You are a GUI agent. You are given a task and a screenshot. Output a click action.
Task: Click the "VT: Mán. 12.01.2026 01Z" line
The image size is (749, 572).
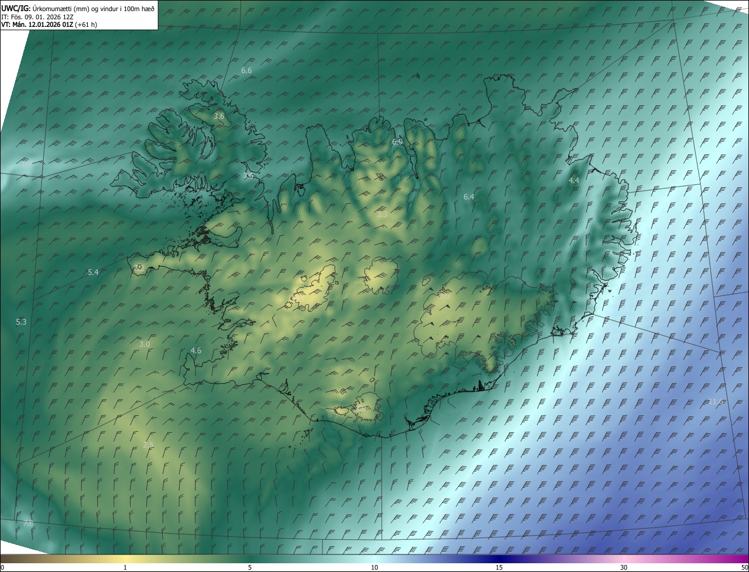[x=37, y=25]
